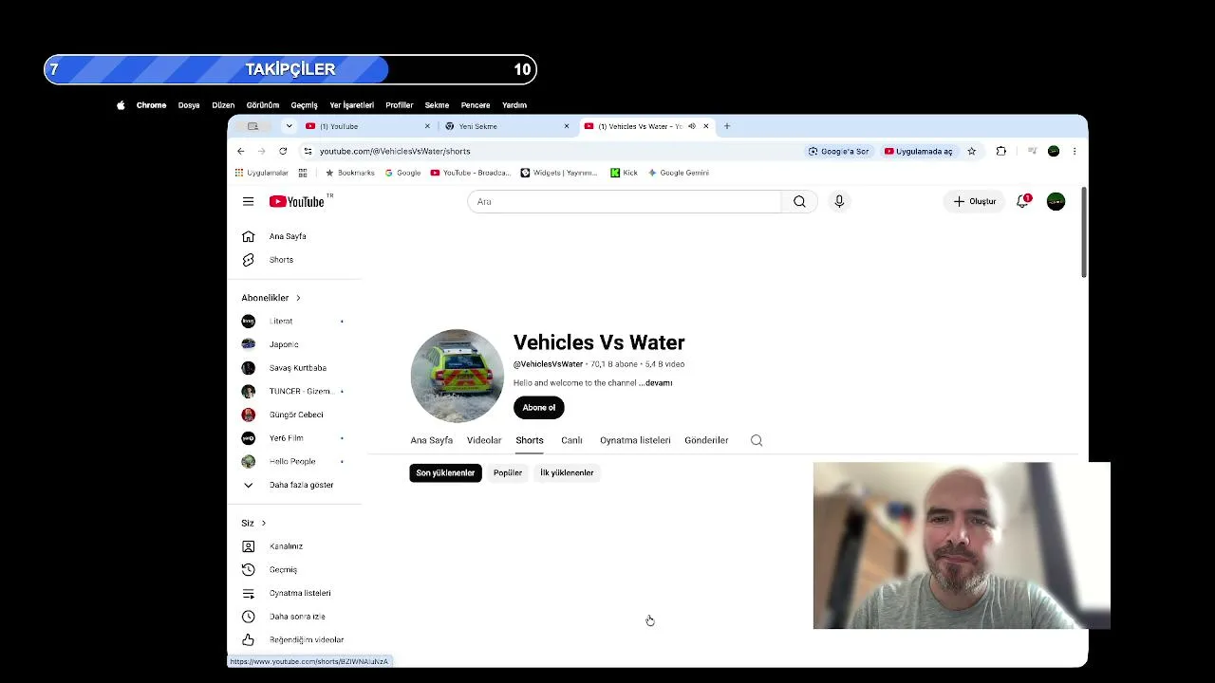Focus the YouTube Ara search field
The height and width of the screenshot is (683, 1215).
point(624,201)
